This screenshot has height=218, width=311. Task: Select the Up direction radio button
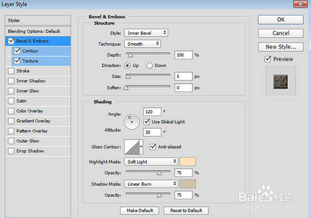coord(128,65)
